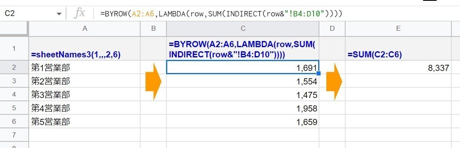Select row 4 header
Screen dimensions: 460x148
coord(14,94)
